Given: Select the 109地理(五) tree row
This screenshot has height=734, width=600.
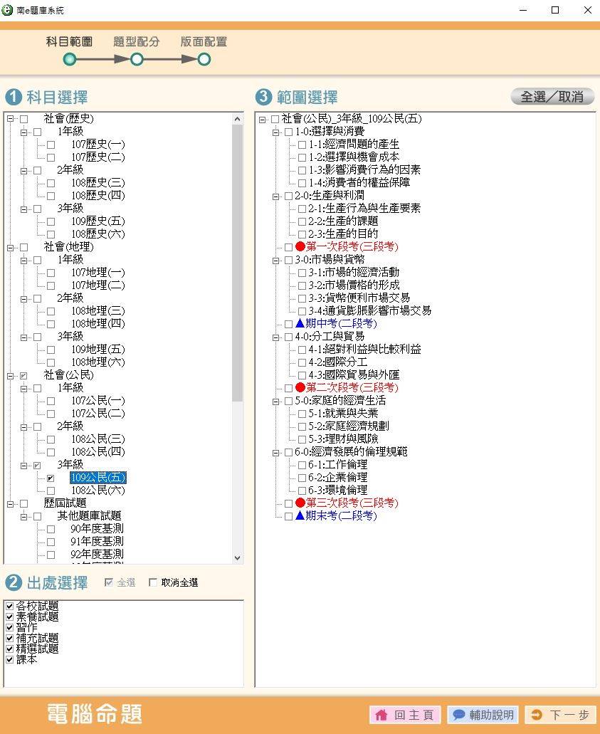Looking at the screenshot, I should pos(98,350).
